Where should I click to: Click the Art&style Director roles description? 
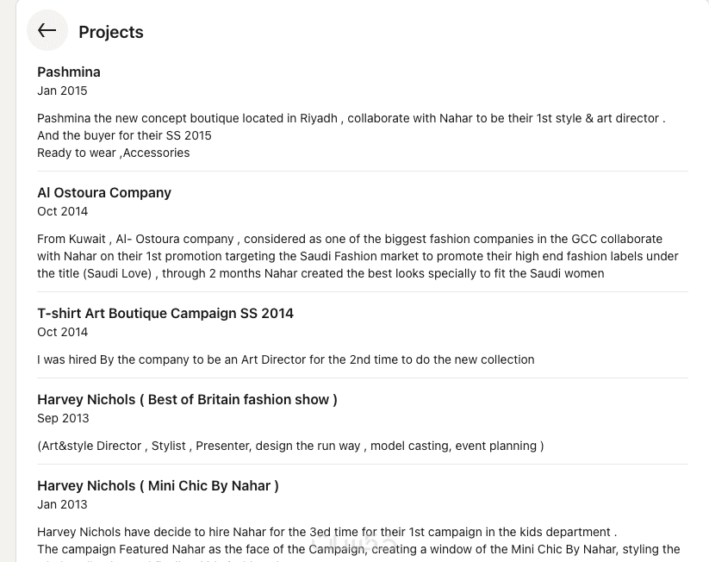coord(290,446)
